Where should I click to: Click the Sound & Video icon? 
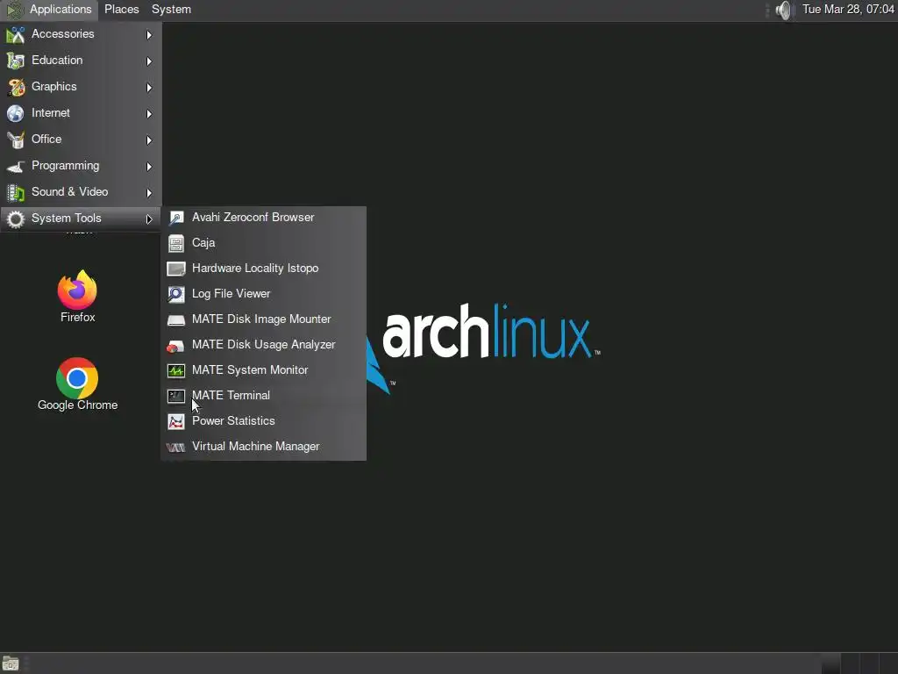[16, 192]
